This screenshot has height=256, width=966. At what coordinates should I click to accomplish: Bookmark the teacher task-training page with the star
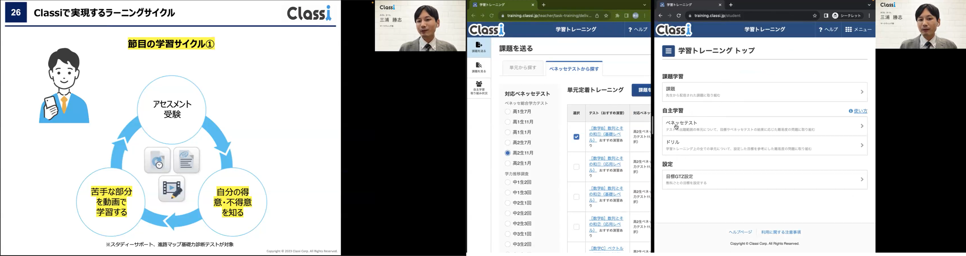pos(606,16)
